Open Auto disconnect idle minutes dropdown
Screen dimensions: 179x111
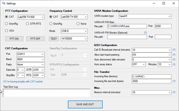pyautogui.click(x=152, y=59)
